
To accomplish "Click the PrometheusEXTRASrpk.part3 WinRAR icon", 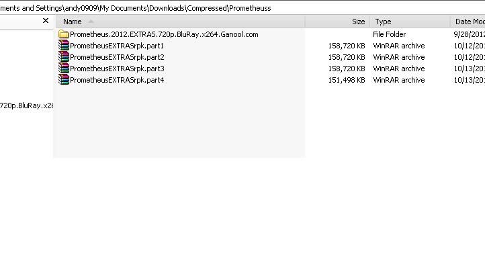I will point(64,69).
